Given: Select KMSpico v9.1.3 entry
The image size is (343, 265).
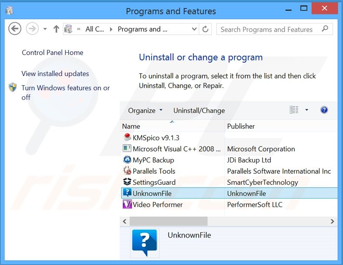Looking at the screenshot, I should [x=156, y=138].
